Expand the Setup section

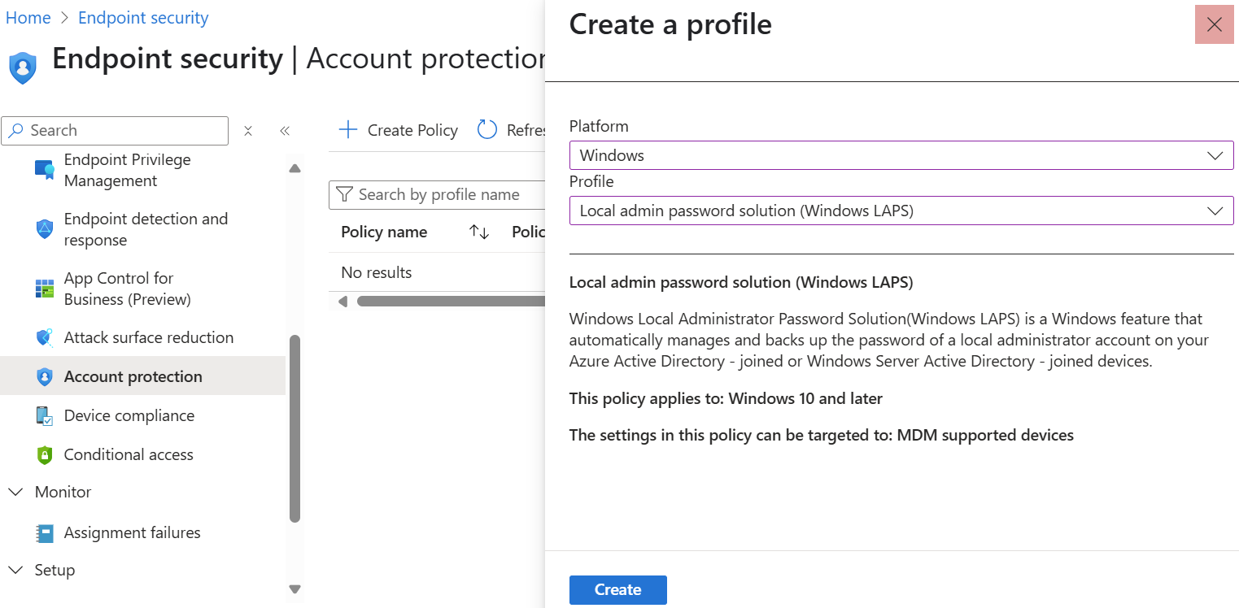pos(15,570)
